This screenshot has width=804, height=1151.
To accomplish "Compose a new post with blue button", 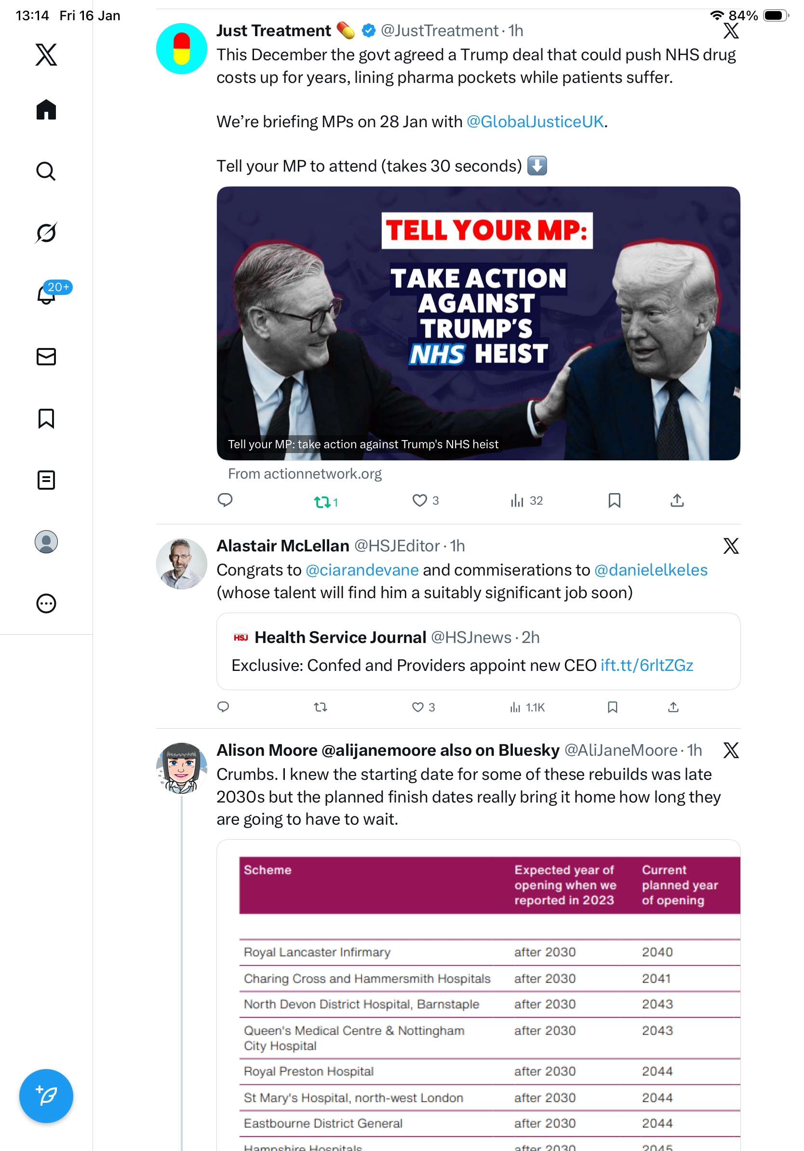I will point(46,1096).
